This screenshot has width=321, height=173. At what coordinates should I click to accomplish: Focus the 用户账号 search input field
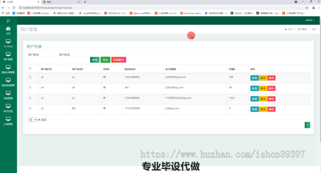tap(43, 60)
